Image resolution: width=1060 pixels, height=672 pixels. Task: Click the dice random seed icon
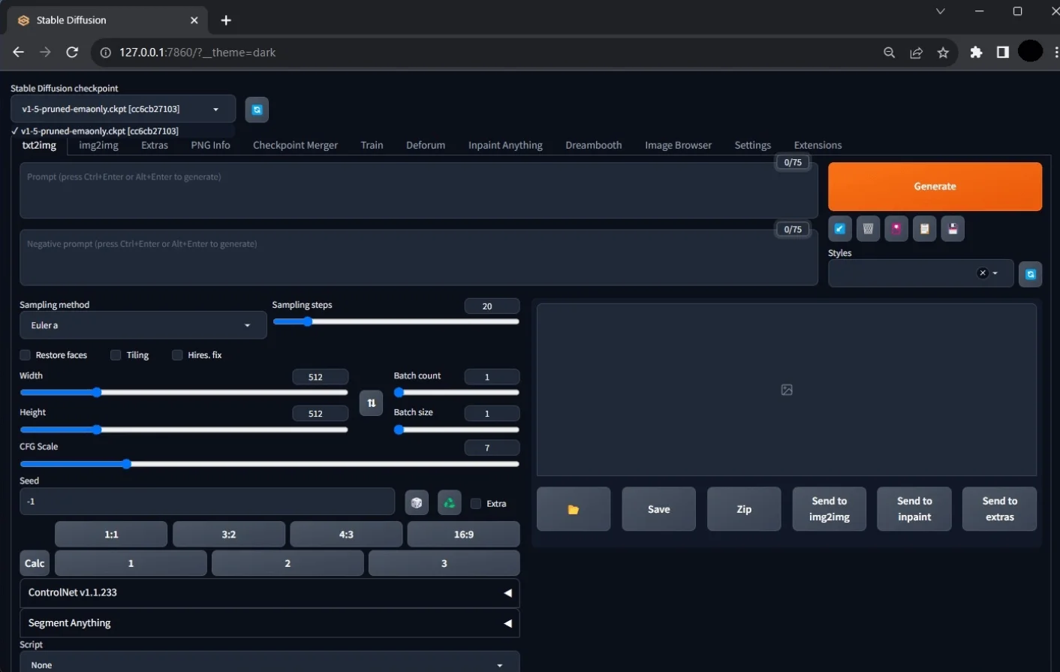(x=417, y=503)
